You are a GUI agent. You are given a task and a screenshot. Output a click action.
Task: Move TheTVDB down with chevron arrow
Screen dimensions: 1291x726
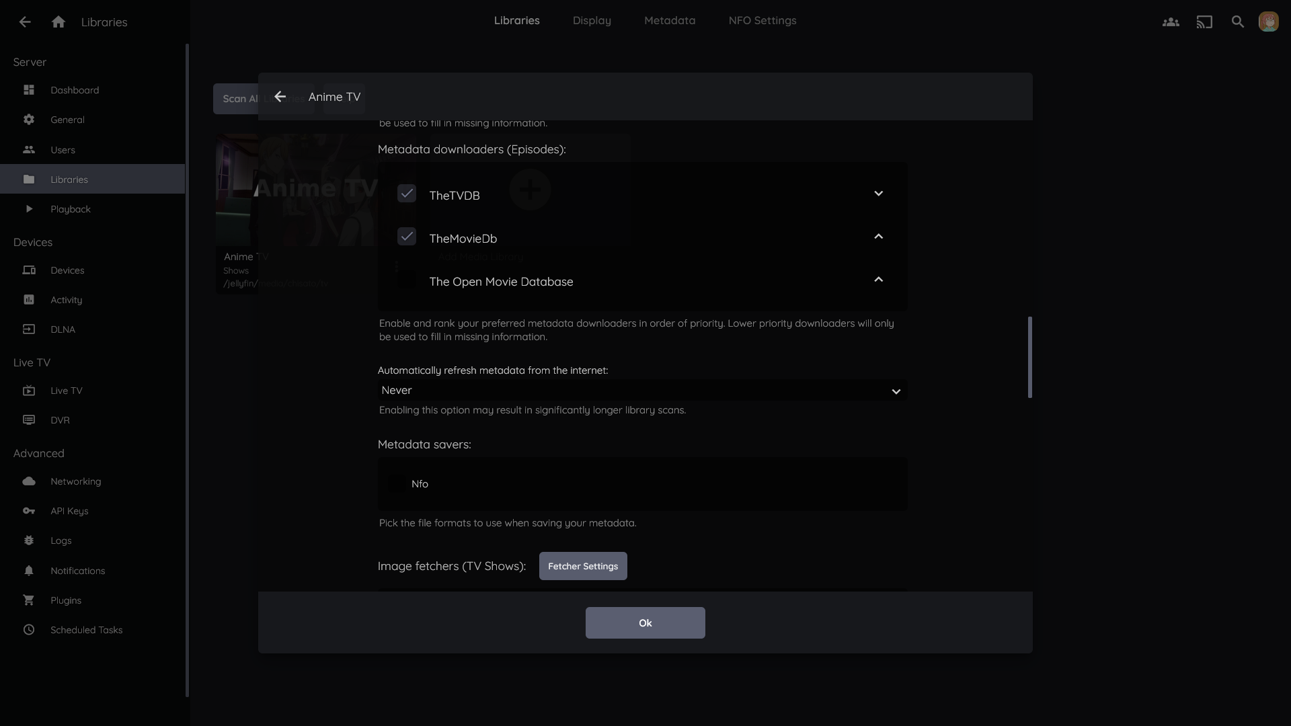tap(878, 194)
